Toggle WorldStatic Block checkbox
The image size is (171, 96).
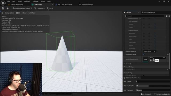pos(155,33)
